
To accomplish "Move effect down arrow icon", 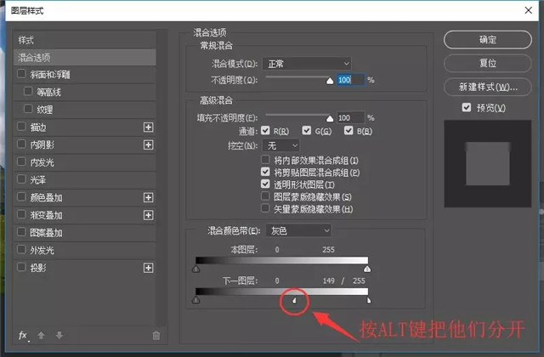I will coord(59,335).
